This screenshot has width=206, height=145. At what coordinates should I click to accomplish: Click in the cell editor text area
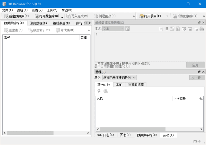click(x=149, y=47)
